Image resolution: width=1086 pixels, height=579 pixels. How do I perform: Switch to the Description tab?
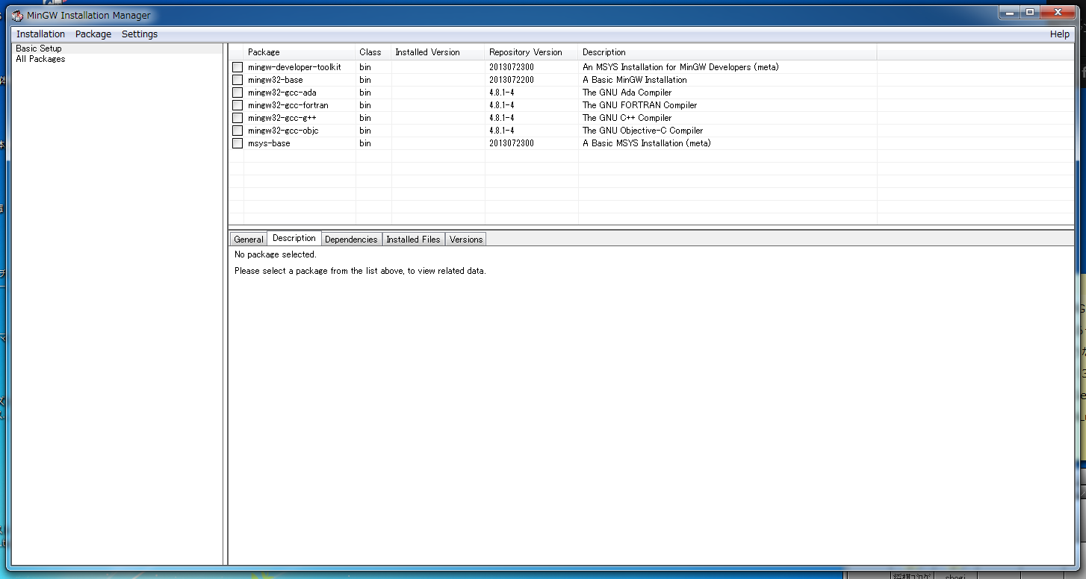point(294,238)
